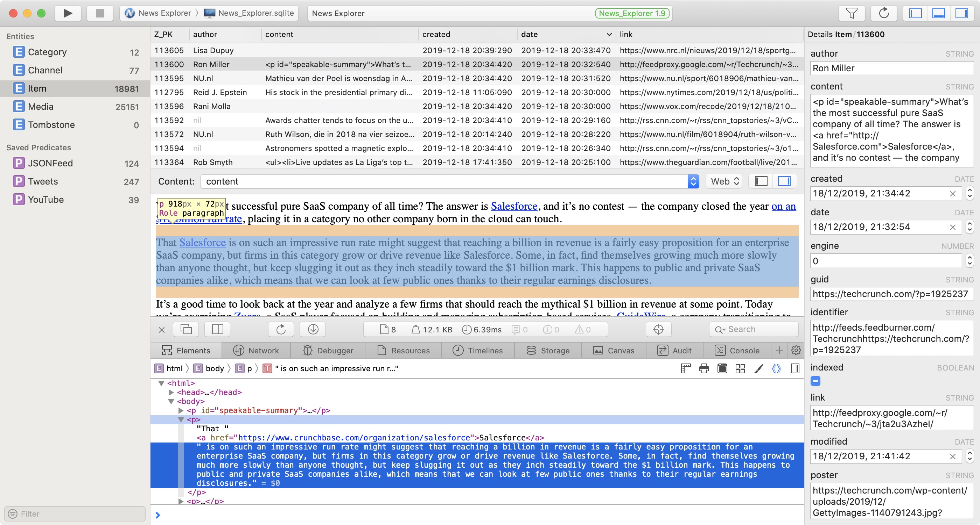
Task: Open the Content attribute combo box
Action: pos(449,182)
